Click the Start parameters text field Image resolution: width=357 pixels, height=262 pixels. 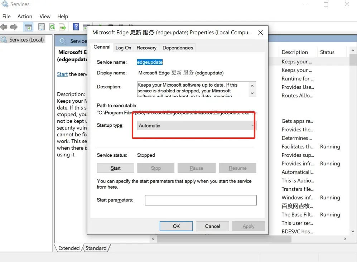click(201, 200)
